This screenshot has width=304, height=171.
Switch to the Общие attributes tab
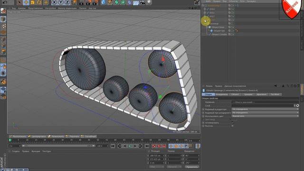208,95
